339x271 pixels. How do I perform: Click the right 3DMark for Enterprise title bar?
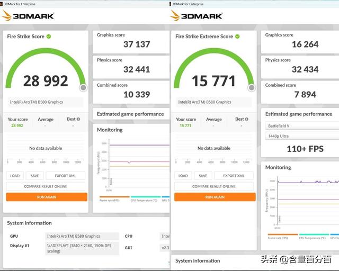click(254, 4)
